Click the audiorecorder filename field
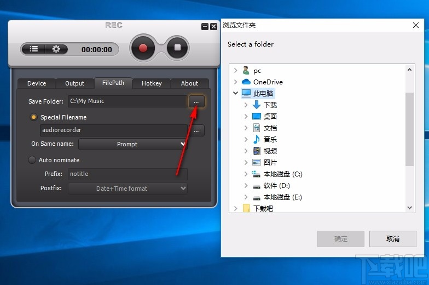 point(114,130)
